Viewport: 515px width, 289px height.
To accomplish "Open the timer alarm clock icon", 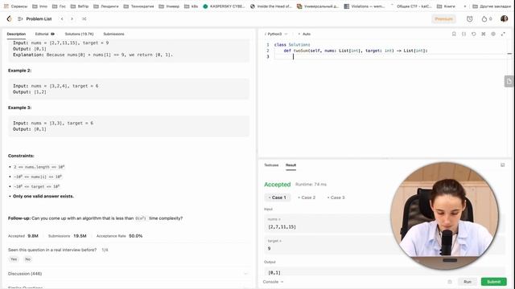I will click(470, 19).
